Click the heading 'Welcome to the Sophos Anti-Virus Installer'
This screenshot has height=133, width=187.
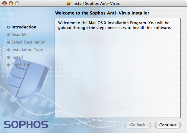click(x=102, y=13)
